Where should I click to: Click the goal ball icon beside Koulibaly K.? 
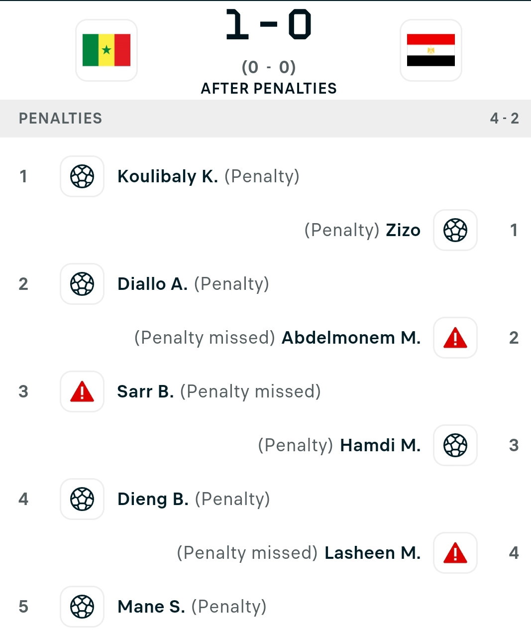click(82, 176)
